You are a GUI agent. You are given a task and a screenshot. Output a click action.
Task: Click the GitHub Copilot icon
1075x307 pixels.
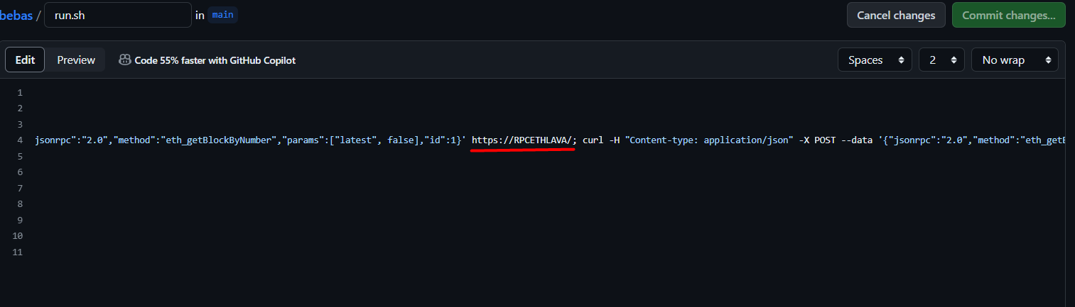coord(124,60)
